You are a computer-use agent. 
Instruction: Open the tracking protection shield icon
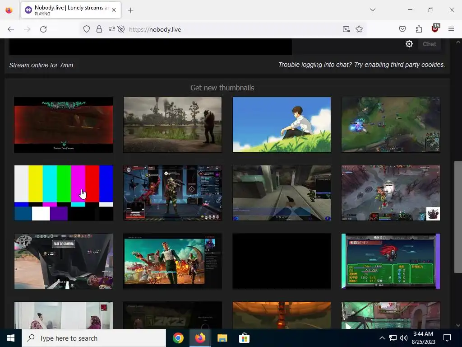point(86,29)
